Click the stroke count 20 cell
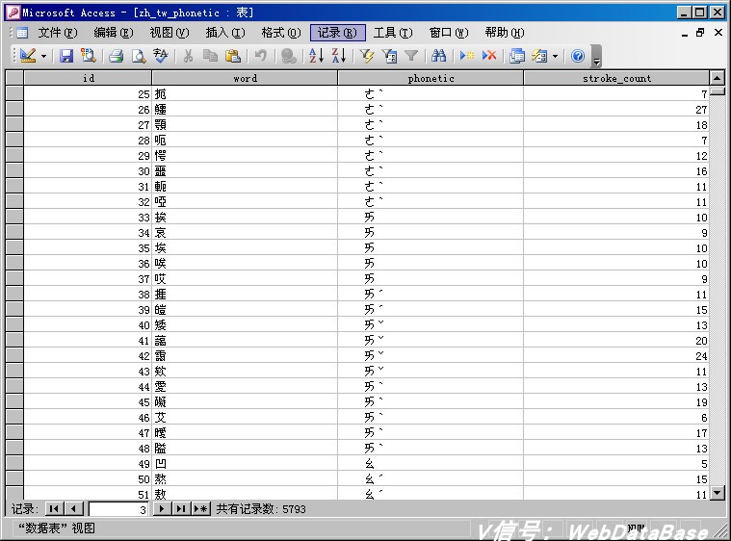 (x=616, y=340)
